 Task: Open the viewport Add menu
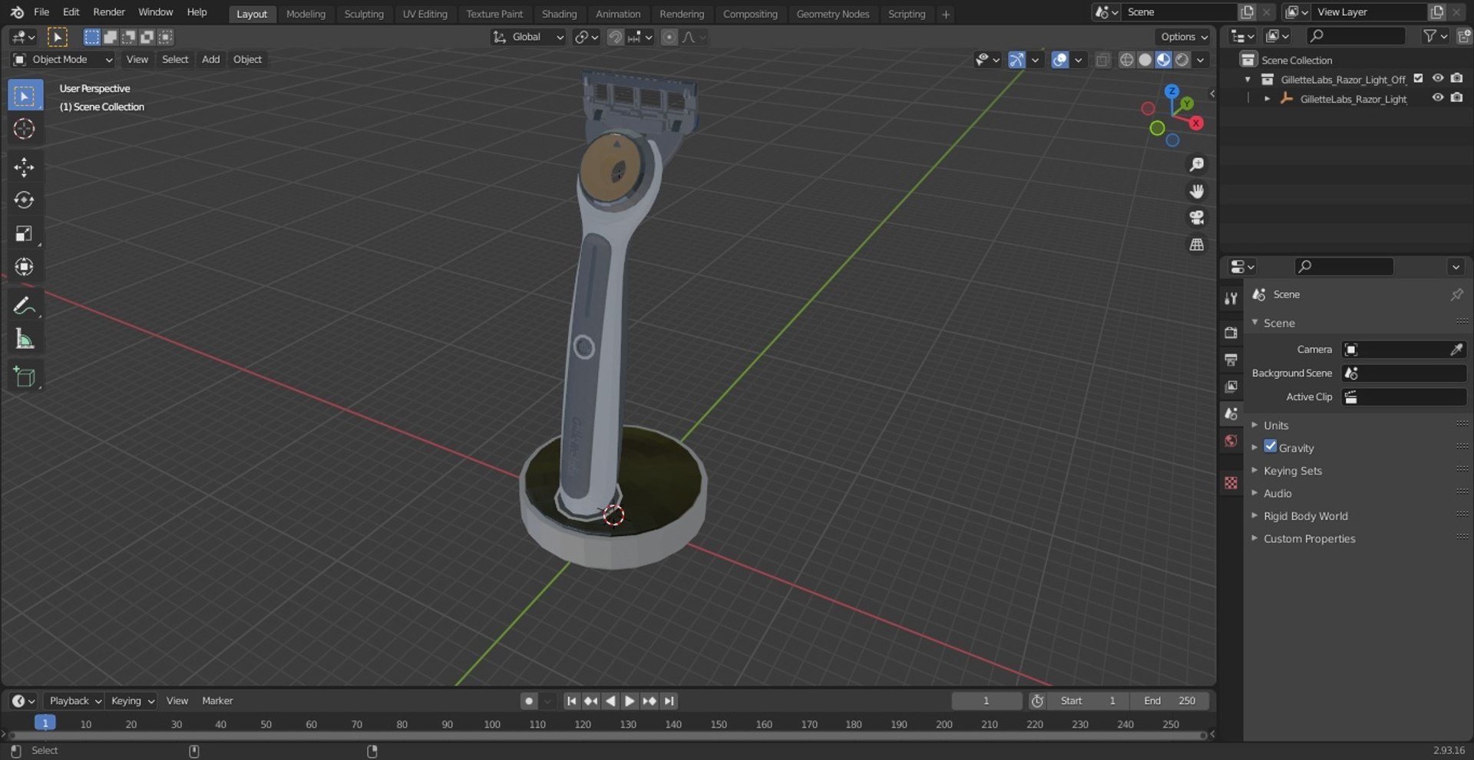point(210,60)
